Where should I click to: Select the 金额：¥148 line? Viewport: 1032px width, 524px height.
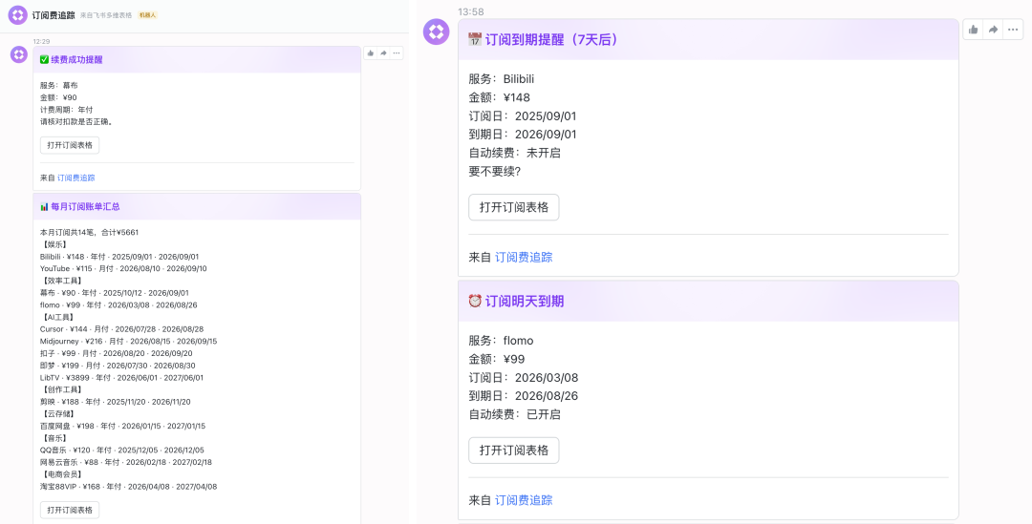click(500, 97)
